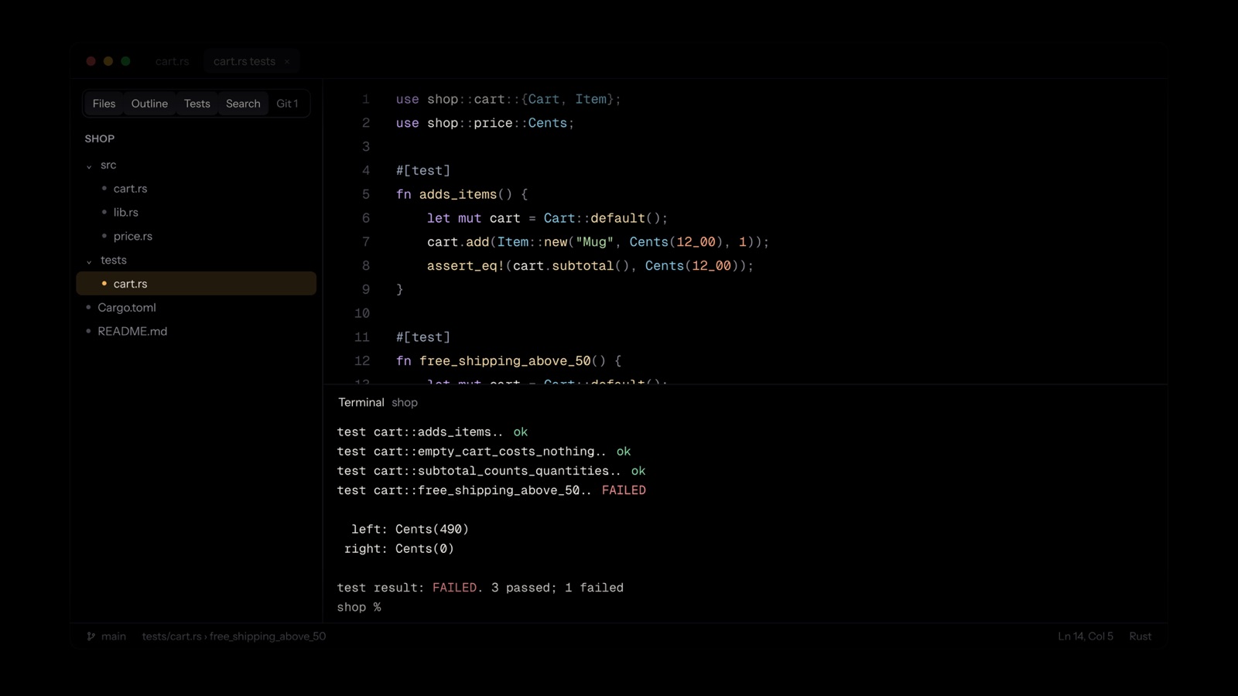The width and height of the screenshot is (1238, 696).
Task: Open the Git 1 panel tab
Action: coord(287,104)
